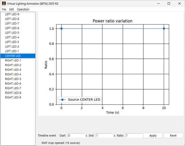Image resolution: width=185 pixels, height=146 pixels.
Task: Select RIGHT LED-9 in source list
Action: 18,97
